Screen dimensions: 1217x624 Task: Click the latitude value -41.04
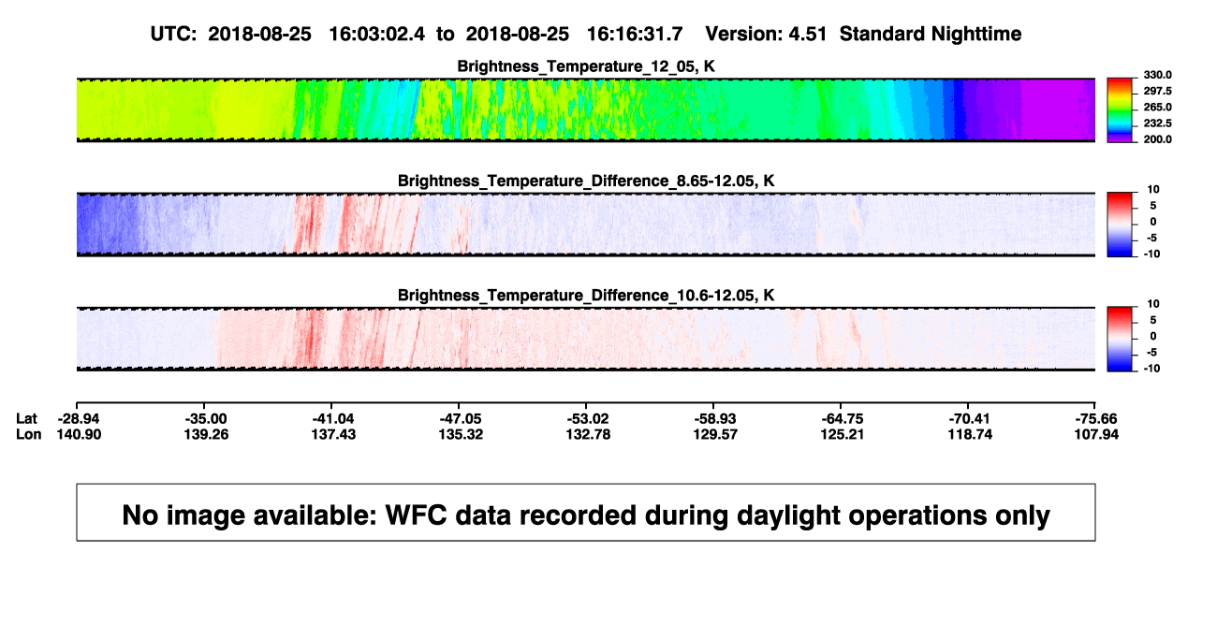tap(331, 418)
